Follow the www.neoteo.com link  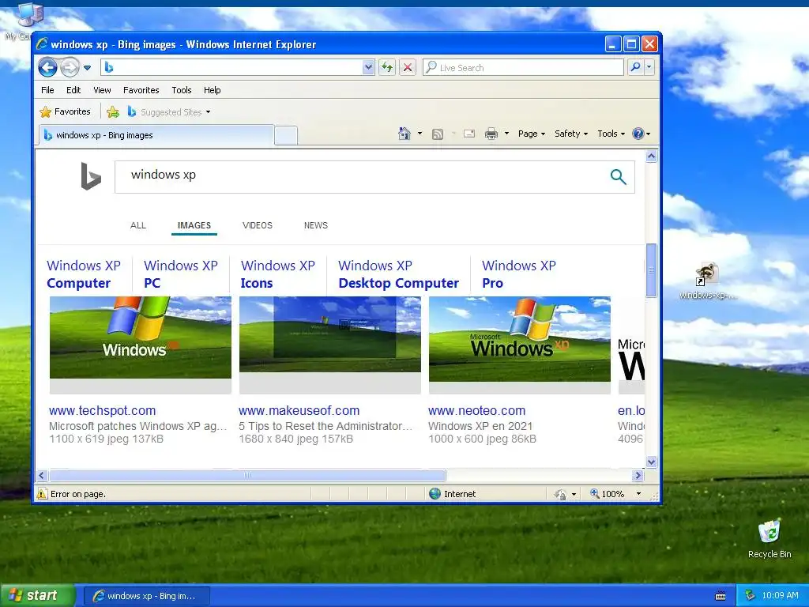coord(476,411)
